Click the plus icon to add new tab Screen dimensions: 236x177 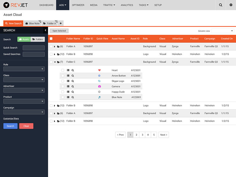60,23
